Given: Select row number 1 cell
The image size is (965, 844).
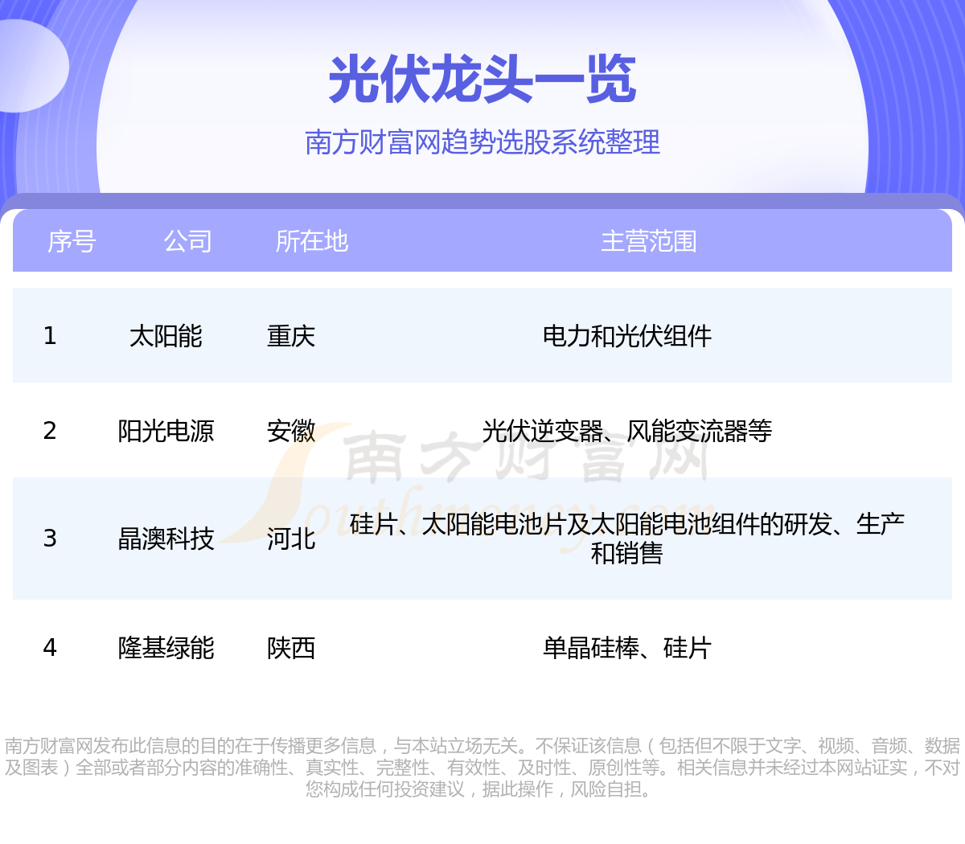Looking at the screenshot, I should (50, 335).
